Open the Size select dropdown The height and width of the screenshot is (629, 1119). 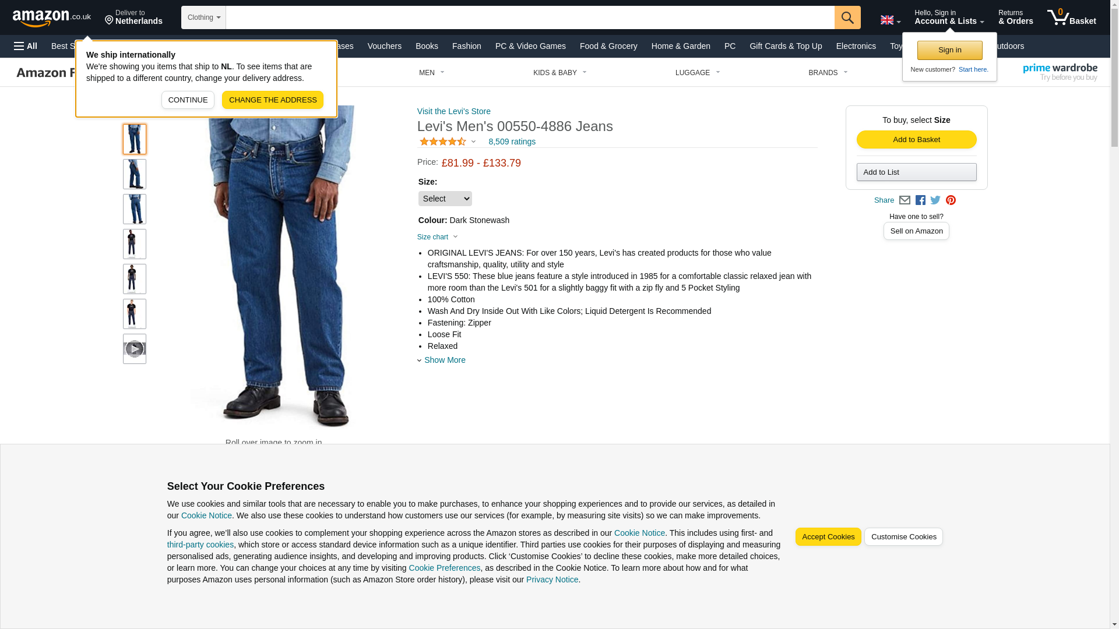click(445, 199)
